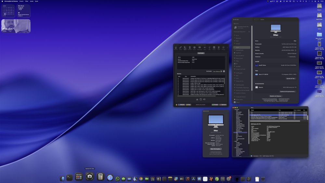Open the Disks tab icon in Hackintool
Image resolution: width=325 pixels, height=183 pixels.
pyautogui.click(x=214, y=48)
